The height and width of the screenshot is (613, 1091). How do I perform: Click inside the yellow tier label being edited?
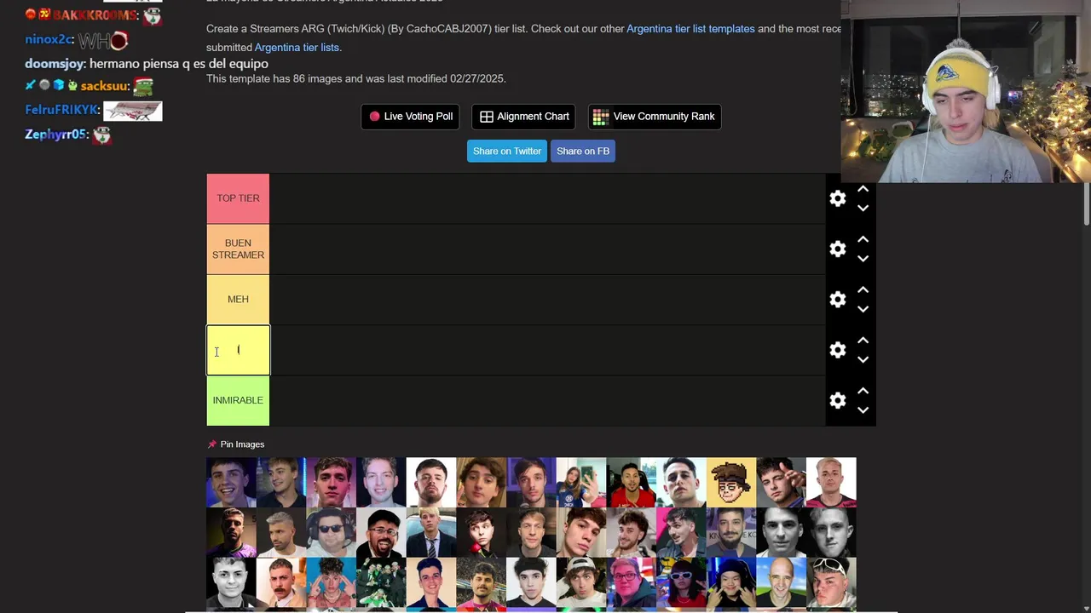tap(238, 350)
